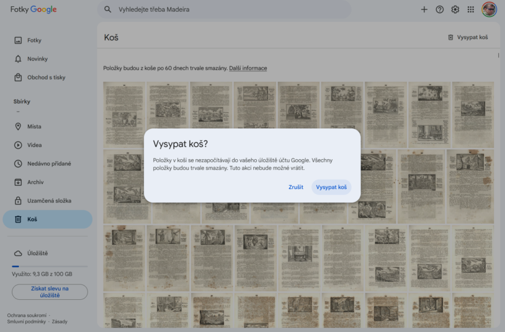Screen dimensions: 505x332
Task: Click the Místa location pin icon
Action: [18, 126]
